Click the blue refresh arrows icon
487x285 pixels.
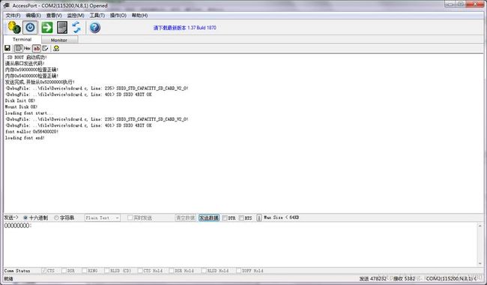pos(76,27)
